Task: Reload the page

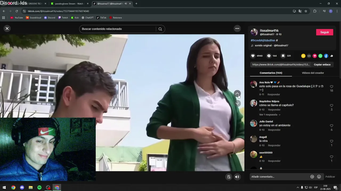Action: (17, 11)
